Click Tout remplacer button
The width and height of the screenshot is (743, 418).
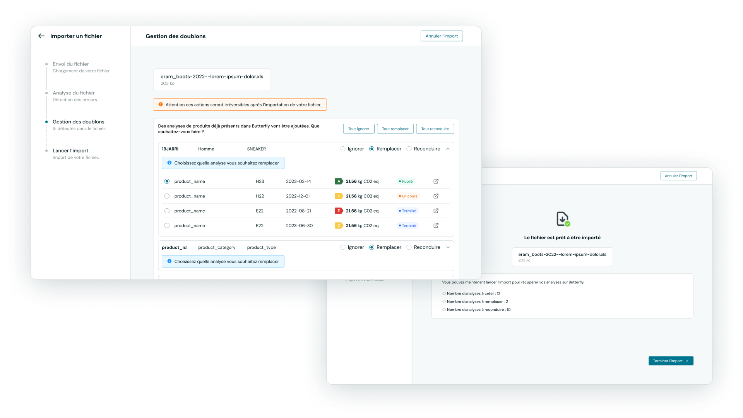coord(395,129)
